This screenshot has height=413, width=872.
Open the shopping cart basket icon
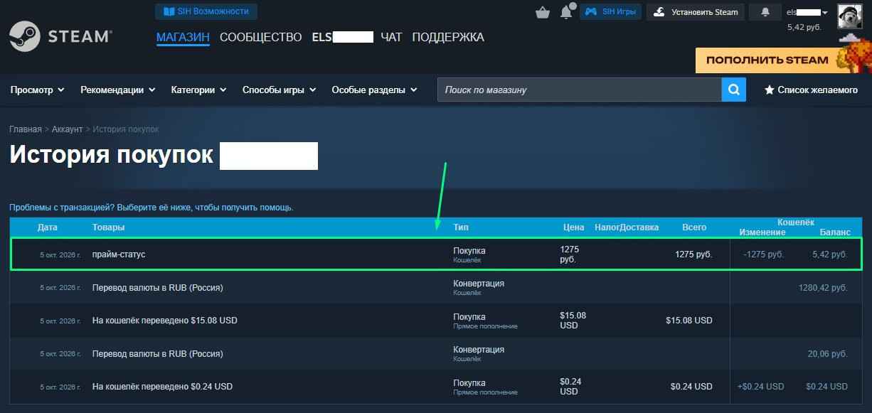point(543,12)
